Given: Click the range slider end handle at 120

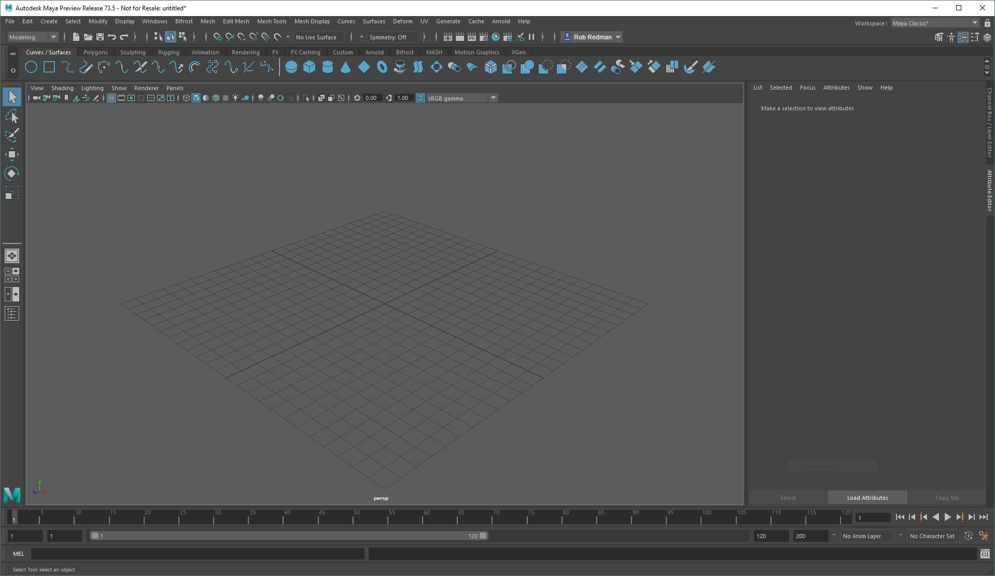Looking at the screenshot, I should point(483,536).
